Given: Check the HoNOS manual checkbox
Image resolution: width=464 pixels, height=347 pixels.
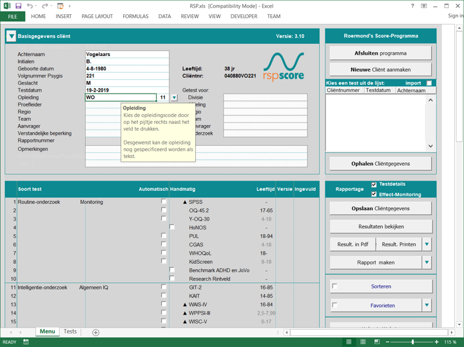Looking at the screenshot, I should coord(172,227).
